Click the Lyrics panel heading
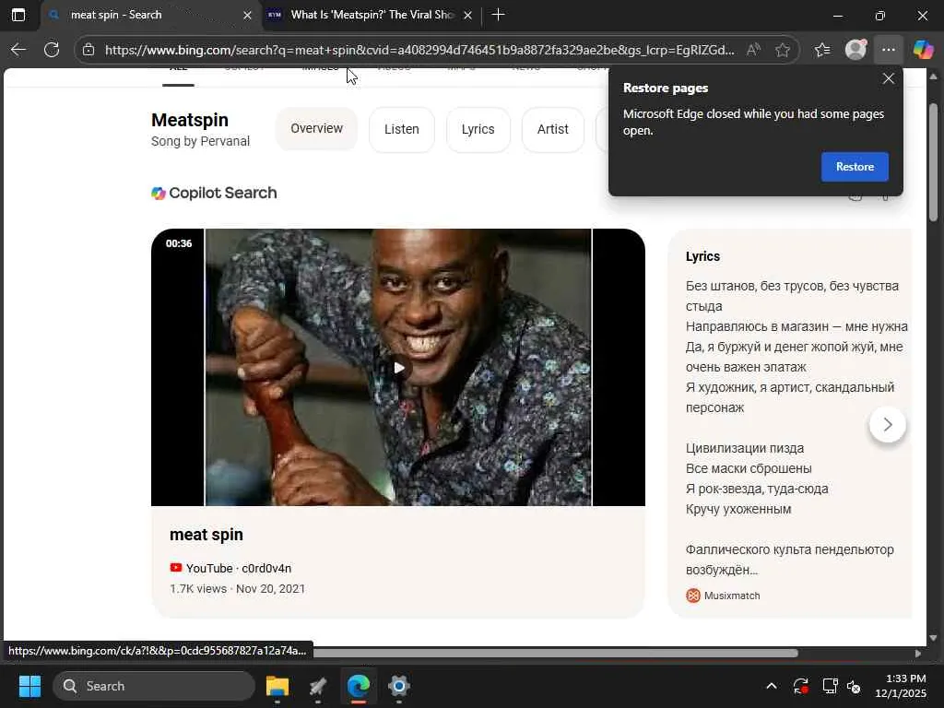944x708 pixels. pyautogui.click(x=702, y=256)
